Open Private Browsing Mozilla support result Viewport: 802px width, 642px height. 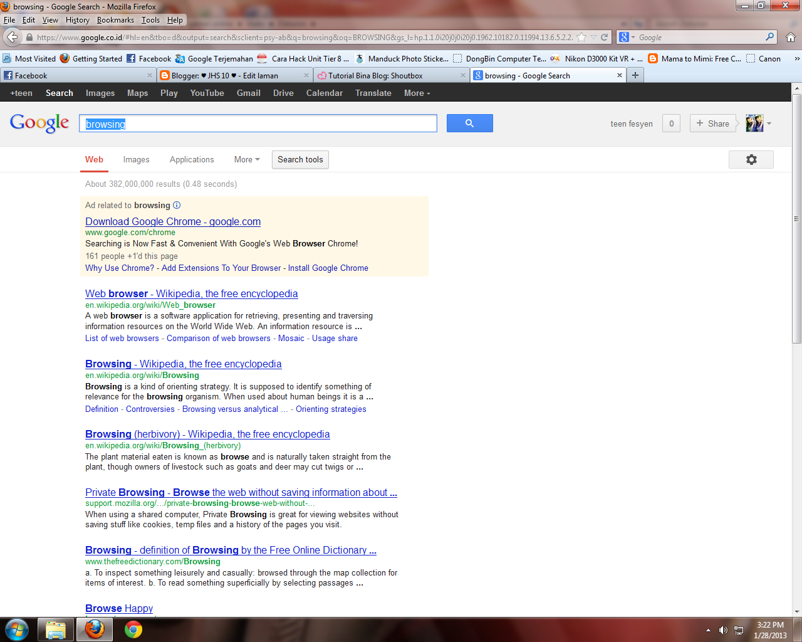(241, 492)
